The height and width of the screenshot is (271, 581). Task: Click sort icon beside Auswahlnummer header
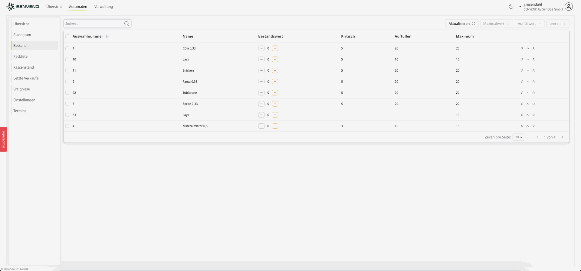click(107, 37)
